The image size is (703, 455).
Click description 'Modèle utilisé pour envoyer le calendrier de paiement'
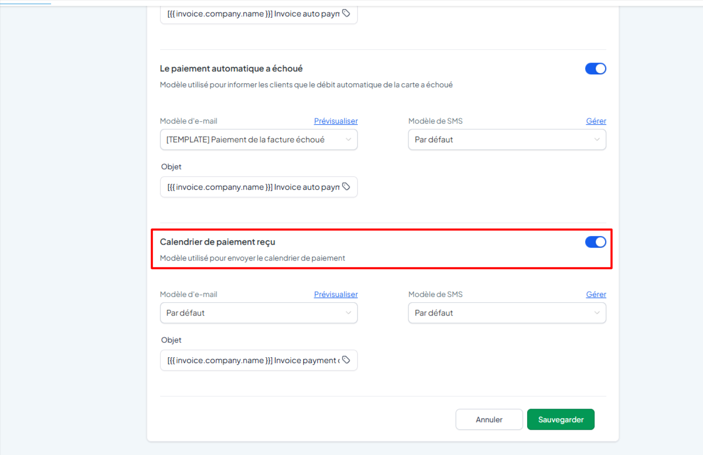click(253, 258)
